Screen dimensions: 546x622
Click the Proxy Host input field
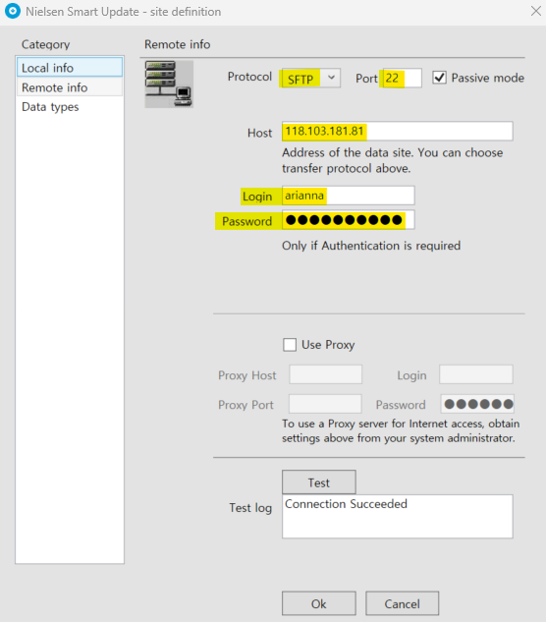click(326, 374)
